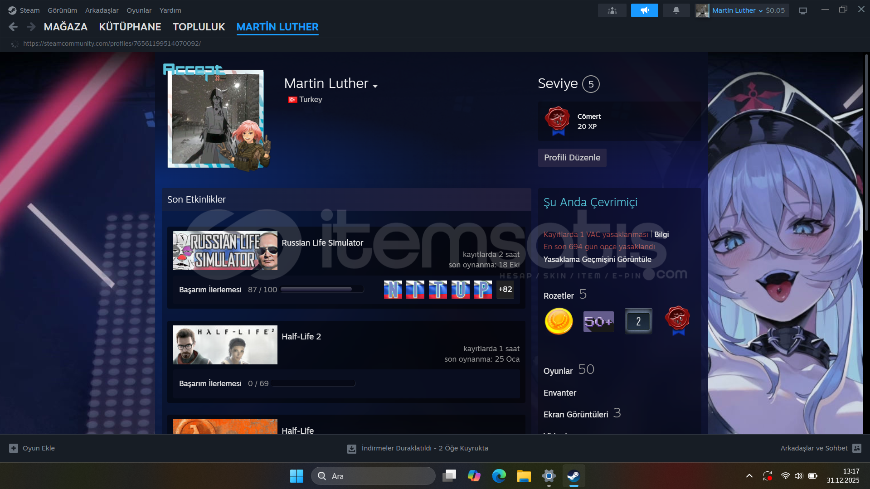870x489 pixels.
Task: Open the Rozetler link
Action: pos(559,296)
